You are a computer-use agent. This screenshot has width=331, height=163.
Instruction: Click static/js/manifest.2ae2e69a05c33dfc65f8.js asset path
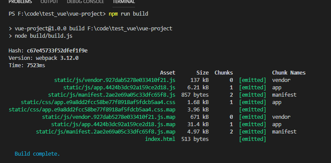pos(112,95)
